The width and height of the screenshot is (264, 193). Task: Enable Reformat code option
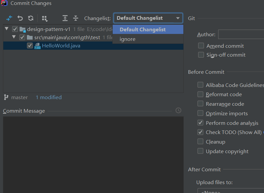click(x=200, y=94)
